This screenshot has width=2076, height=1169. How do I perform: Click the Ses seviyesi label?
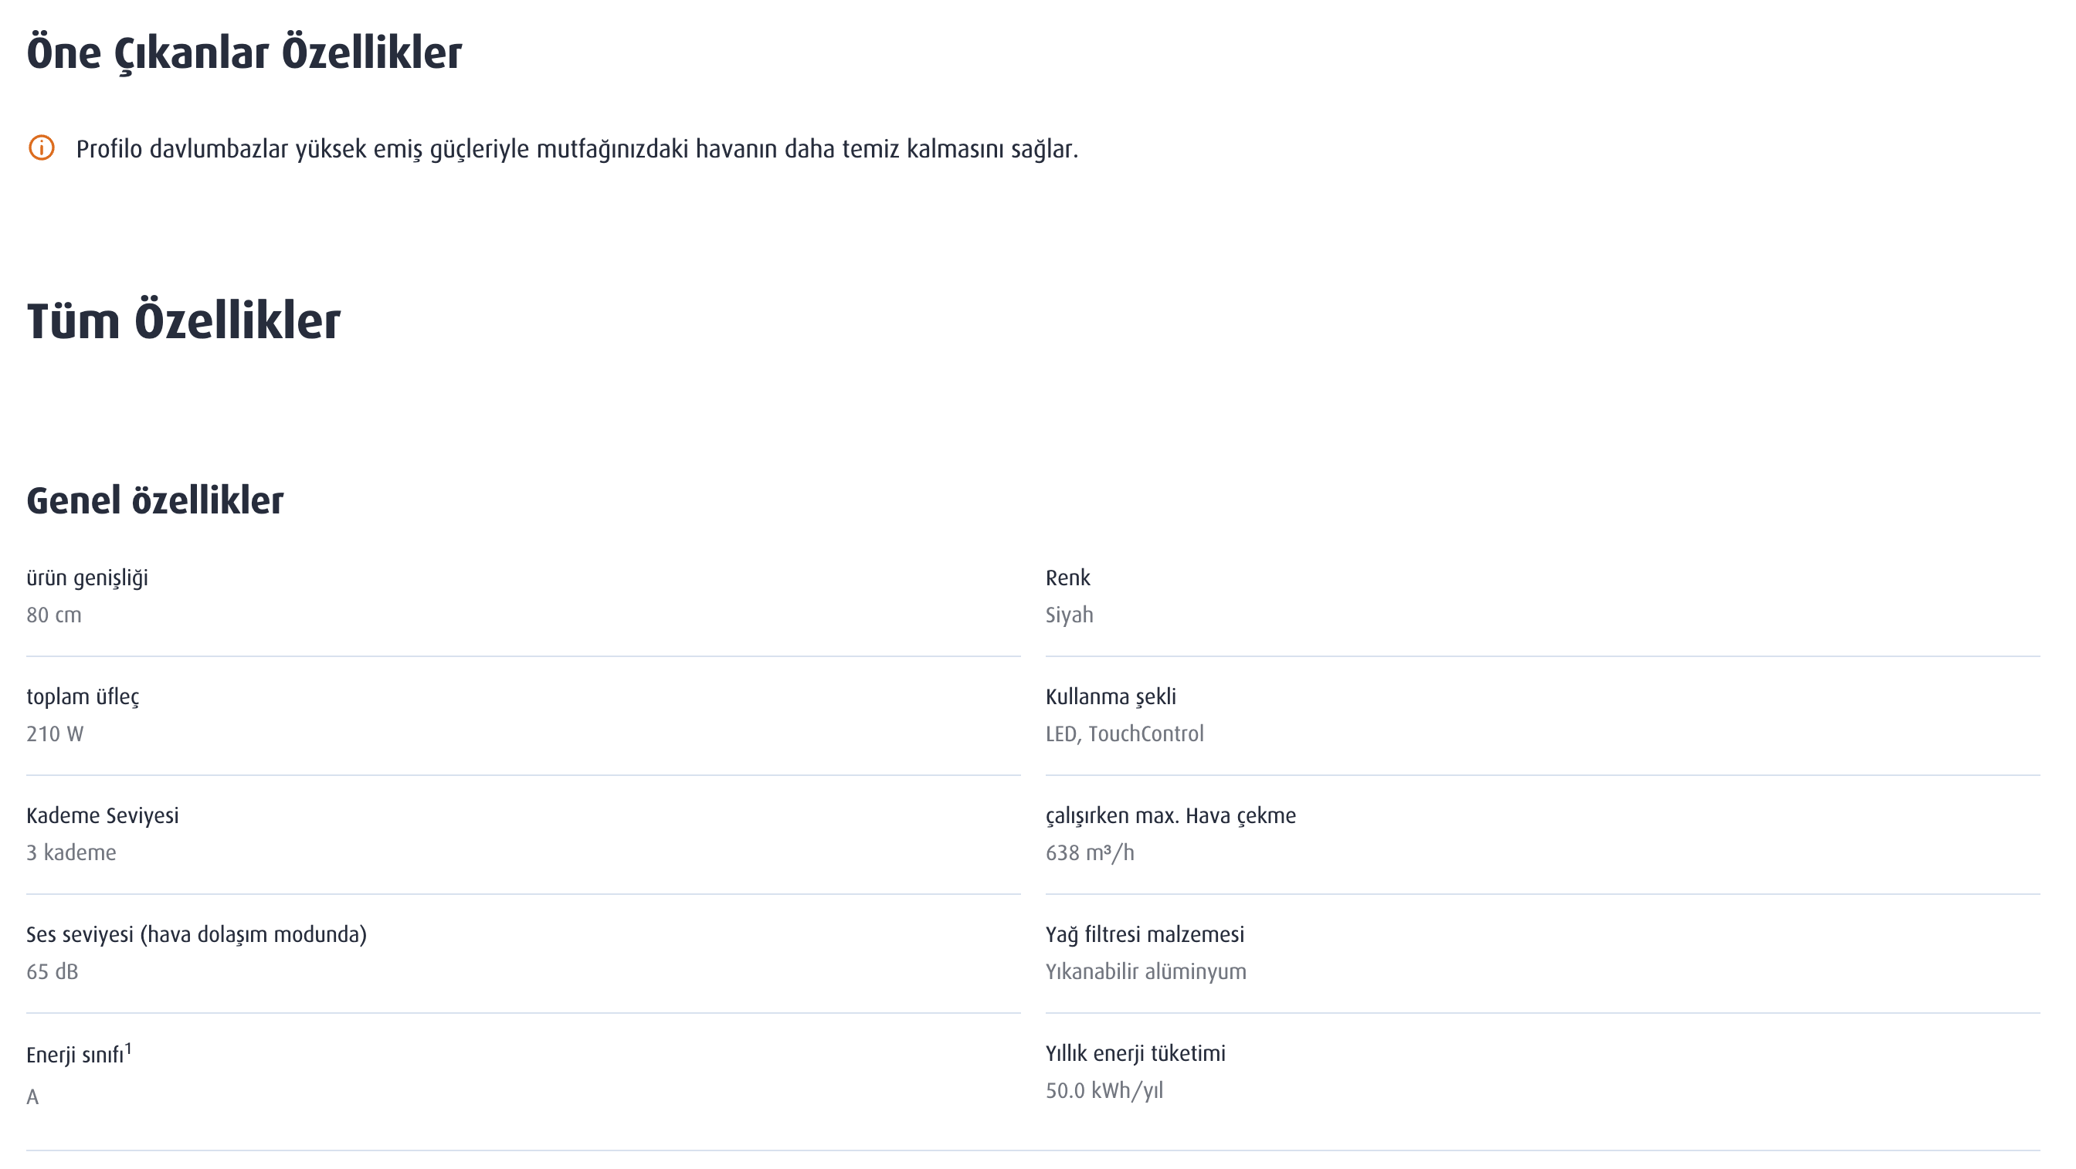tap(197, 934)
